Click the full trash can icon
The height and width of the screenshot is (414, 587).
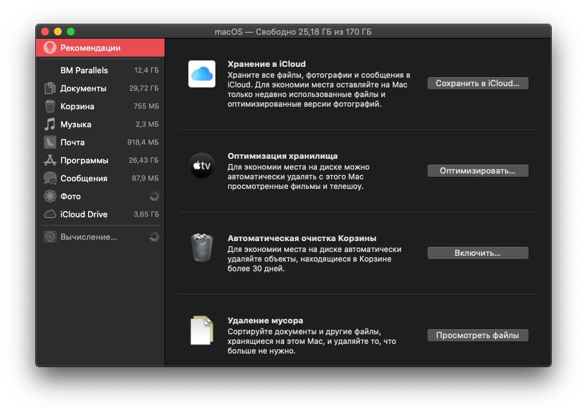click(x=202, y=248)
